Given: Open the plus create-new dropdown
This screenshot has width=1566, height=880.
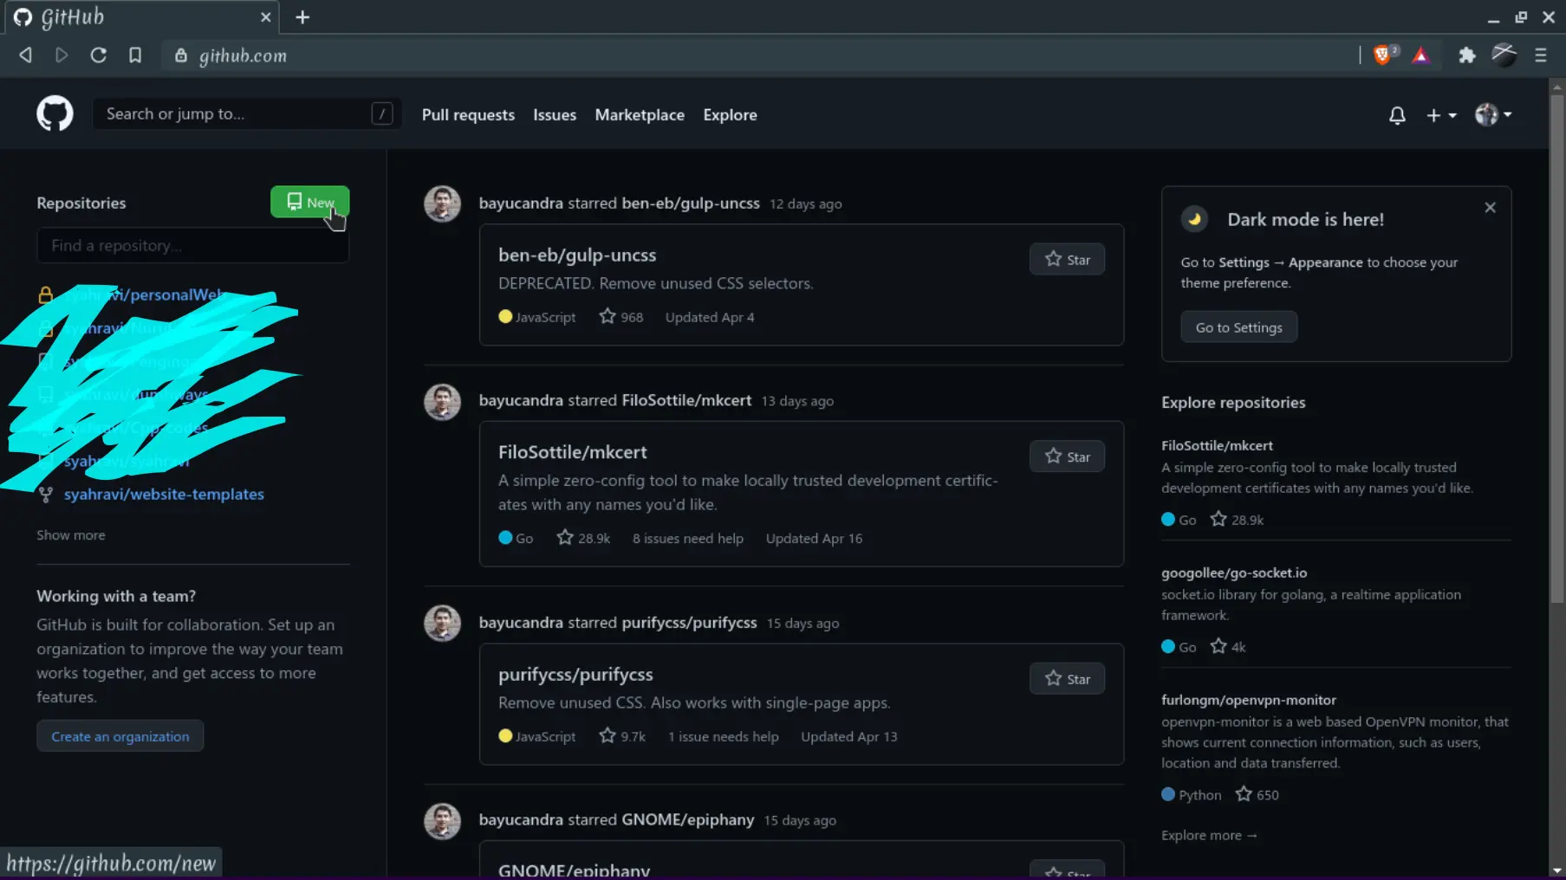Looking at the screenshot, I should (1441, 115).
